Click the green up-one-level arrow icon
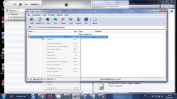177x99 pixels. (x=30, y=27)
